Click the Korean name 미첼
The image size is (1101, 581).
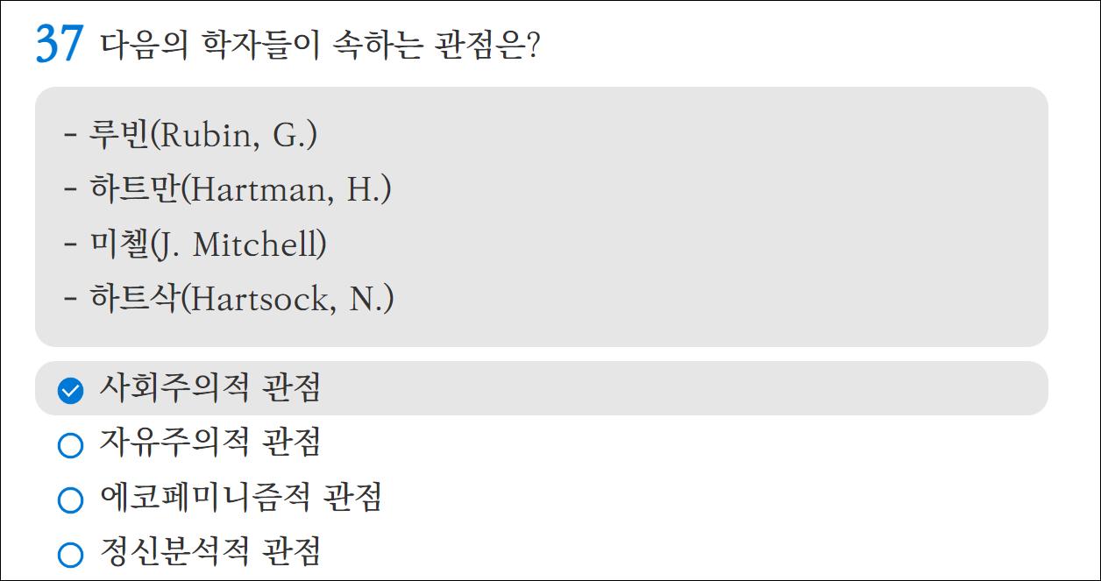tap(119, 244)
